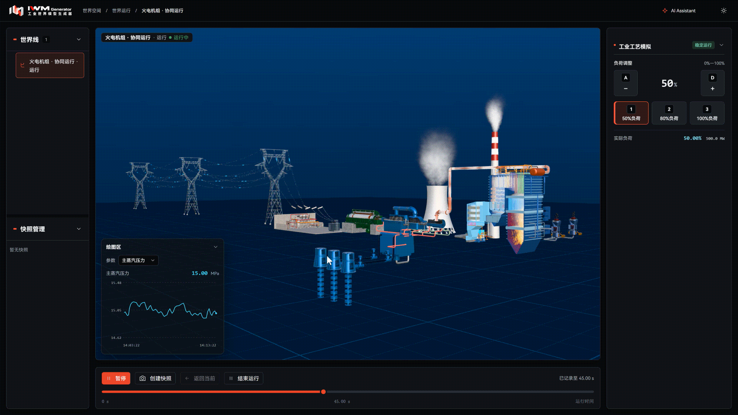Screen dimensions: 738x415
Task: Open the 主蒸汽压力 parameter dropdown
Action: tap(138, 261)
